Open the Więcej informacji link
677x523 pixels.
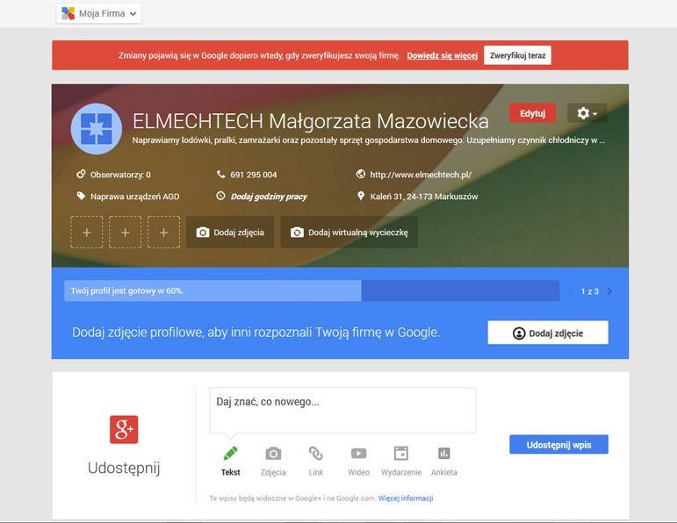406,498
